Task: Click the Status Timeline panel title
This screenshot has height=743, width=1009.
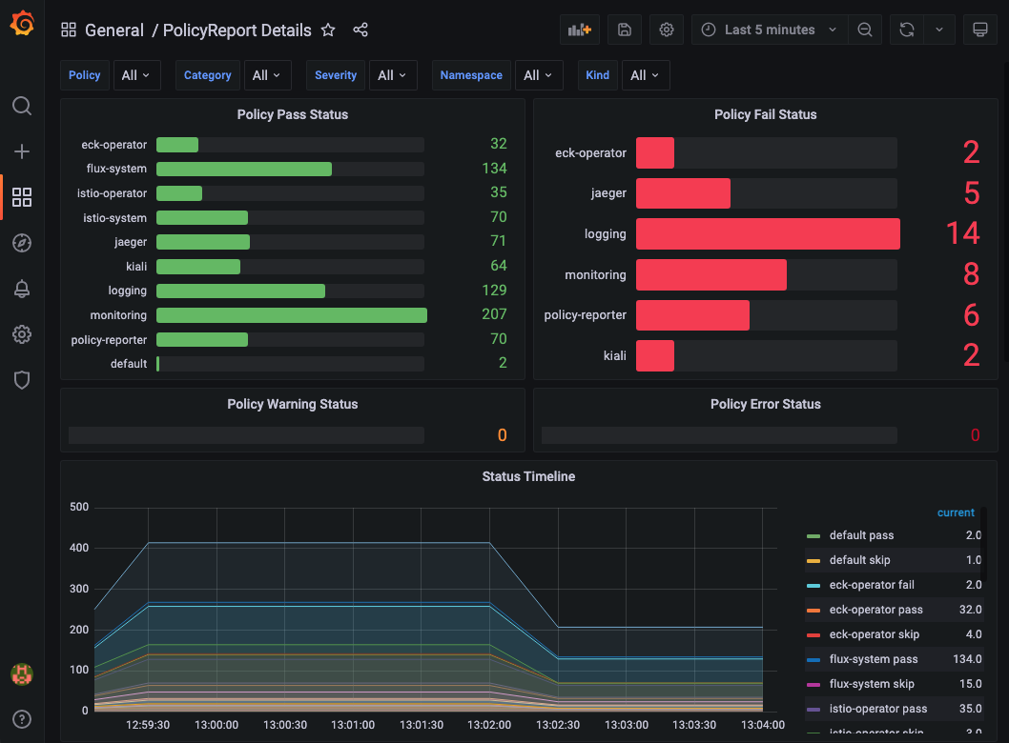Action: tap(528, 476)
